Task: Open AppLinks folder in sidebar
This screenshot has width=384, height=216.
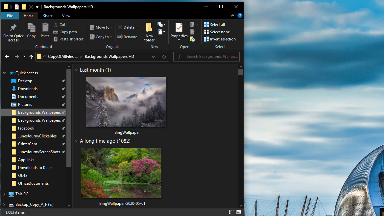Action: pos(26,160)
